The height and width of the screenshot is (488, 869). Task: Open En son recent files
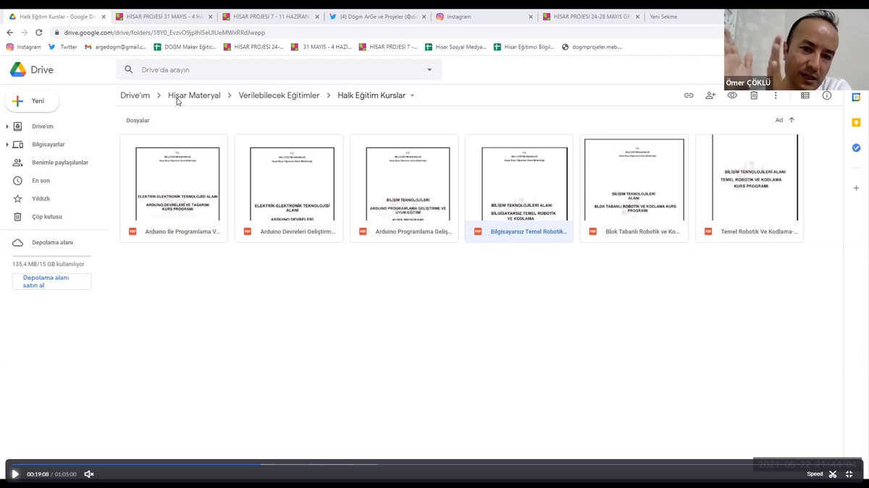pyautogui.click(x=41, y=181)
